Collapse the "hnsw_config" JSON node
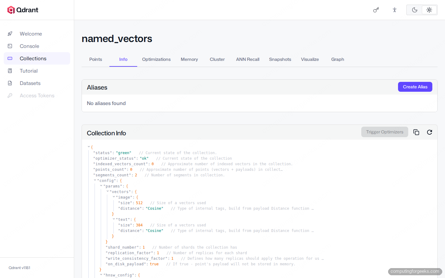The image size is (445, 278). point(101,275)
